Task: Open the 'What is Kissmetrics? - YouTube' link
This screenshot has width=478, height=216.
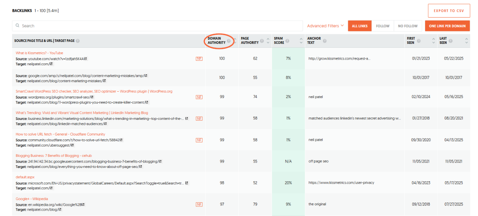Action: (39, 53)
